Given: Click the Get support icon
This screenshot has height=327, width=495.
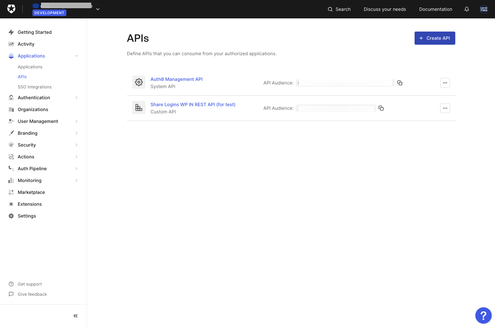Looking at the screenshot, I should [11, 284].
